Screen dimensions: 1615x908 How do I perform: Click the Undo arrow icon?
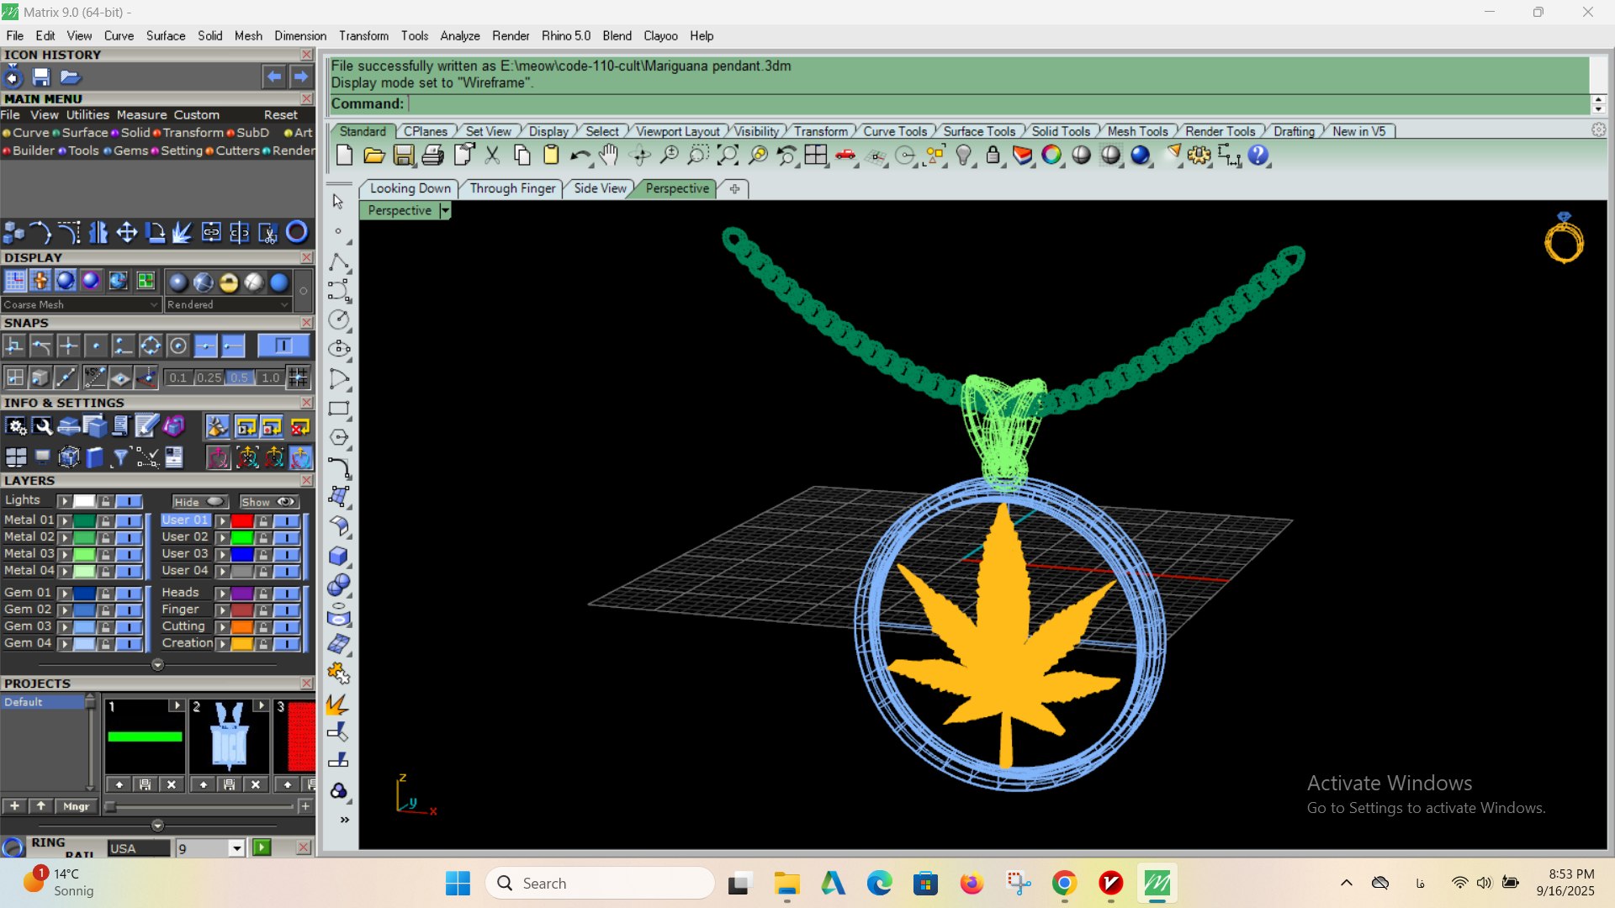coord(580,156)
